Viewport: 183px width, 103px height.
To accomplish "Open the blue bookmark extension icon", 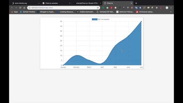I will 140,8.
